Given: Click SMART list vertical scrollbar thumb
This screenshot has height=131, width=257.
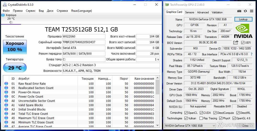Looking at the screenshot, I should pyautogui.click(x=158, y=87).
